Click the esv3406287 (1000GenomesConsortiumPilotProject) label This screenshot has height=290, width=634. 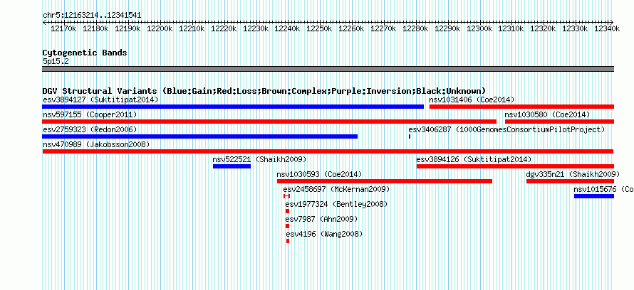point(506,129)
